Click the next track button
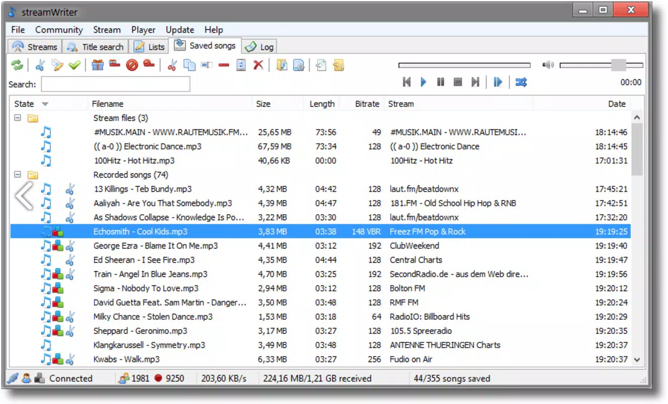This screenshot has width=668, height=404. click(475, 82)
